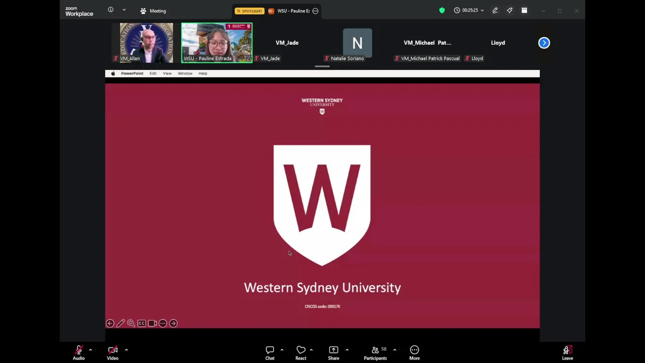Expand reactions arrow beside React
Image resolution: width=645 pixels, height=363 pixels.
[x=311, y=349]
